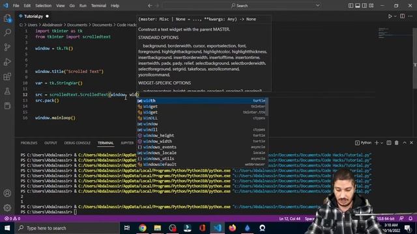Screen dimensions: 417x234
Task: Open the Go menu
Action: pyautogui.click(x=72, y=6)
